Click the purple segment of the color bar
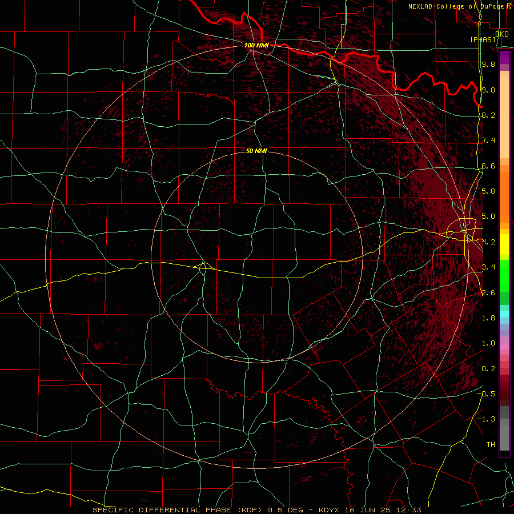 point(504,57)
